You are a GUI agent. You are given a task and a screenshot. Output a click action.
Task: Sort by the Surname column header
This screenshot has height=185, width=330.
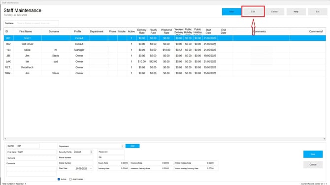tap(54, 31)
